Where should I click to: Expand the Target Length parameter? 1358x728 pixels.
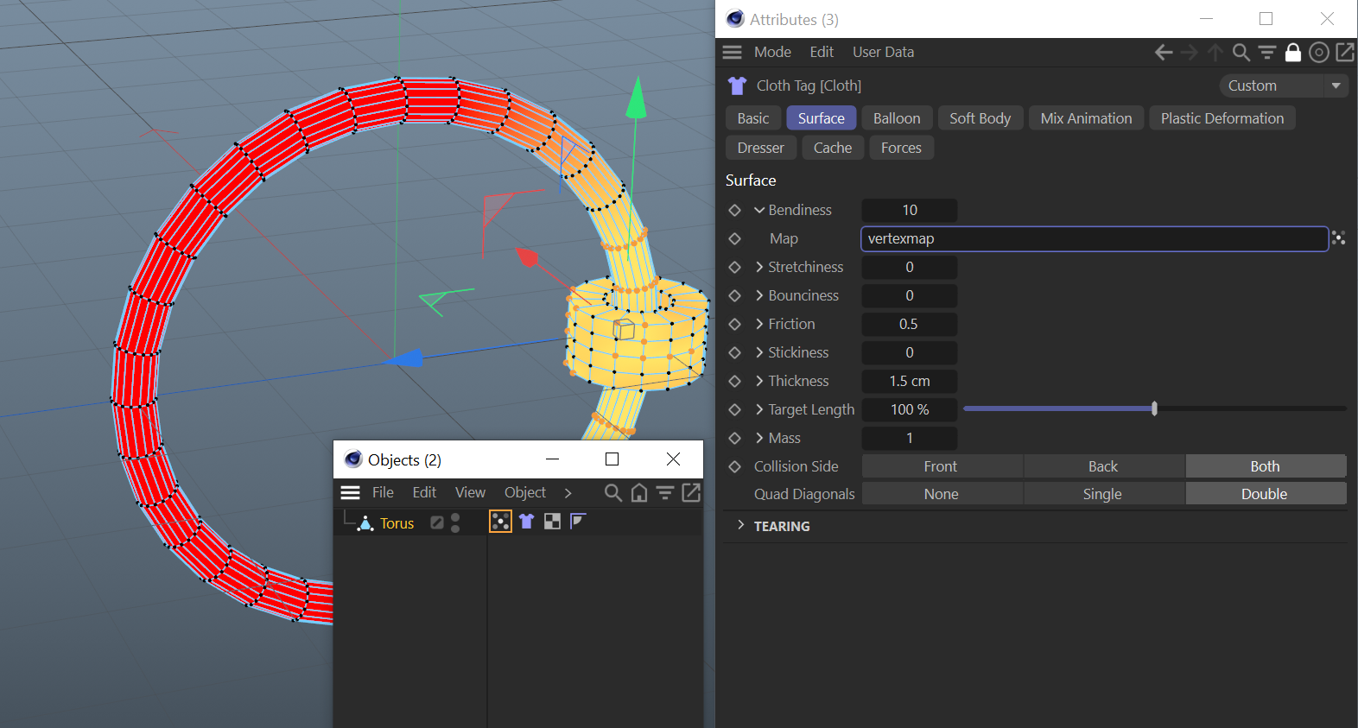click(x=759, y=409)
